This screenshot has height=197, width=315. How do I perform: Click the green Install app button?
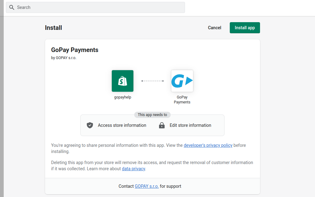tap(245, 28)
